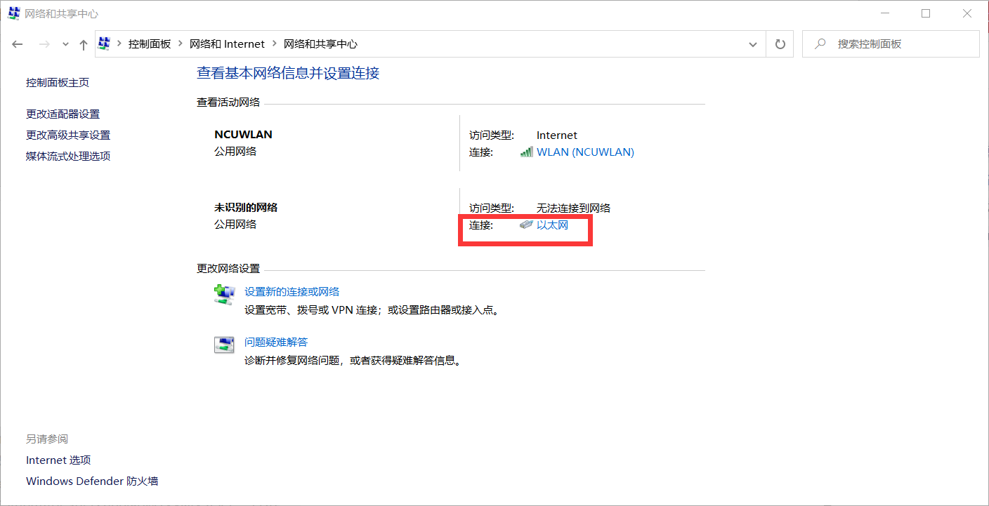Open 更改高级共享设置

[68, 135]
